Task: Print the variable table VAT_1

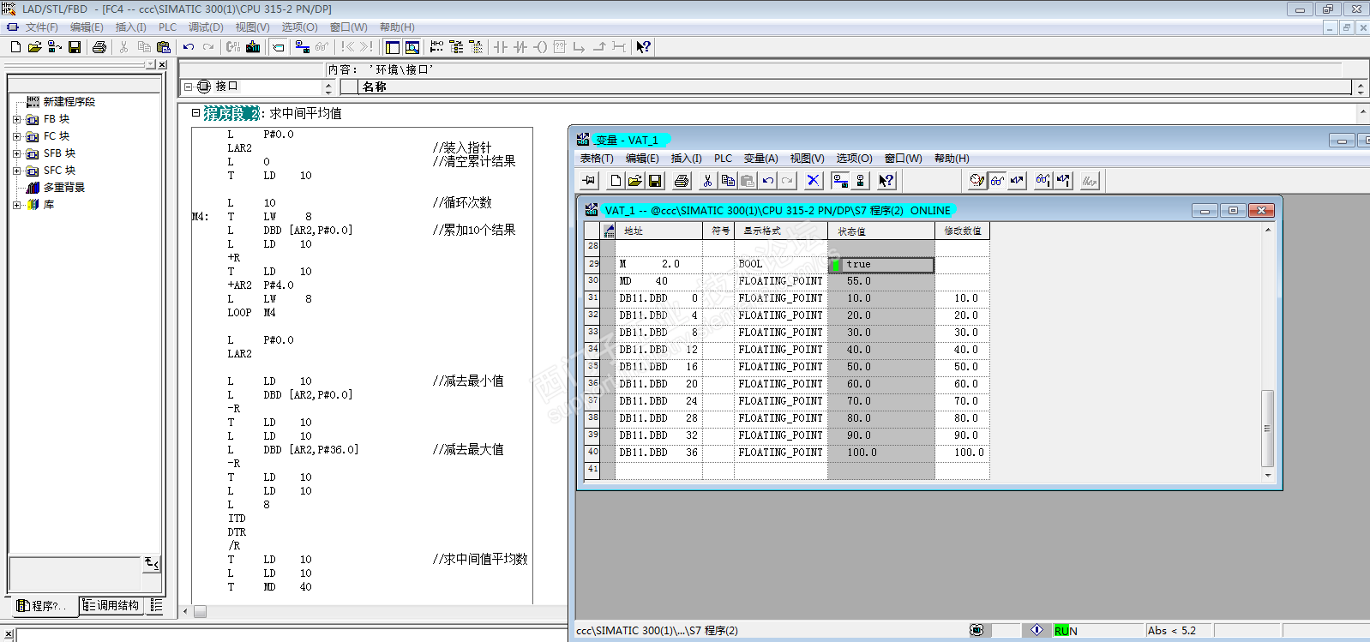Action: 682,180
